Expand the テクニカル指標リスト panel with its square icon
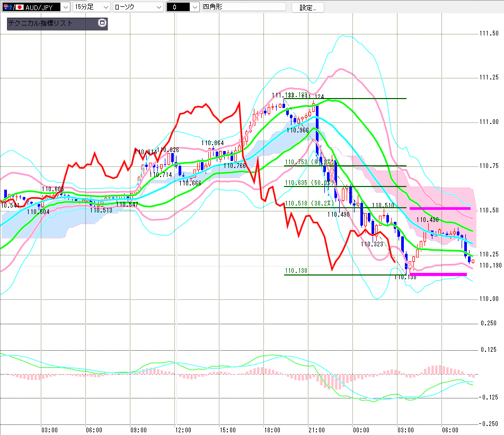The height and width of the screenshot is (435, 504). (x=102, y=23)
